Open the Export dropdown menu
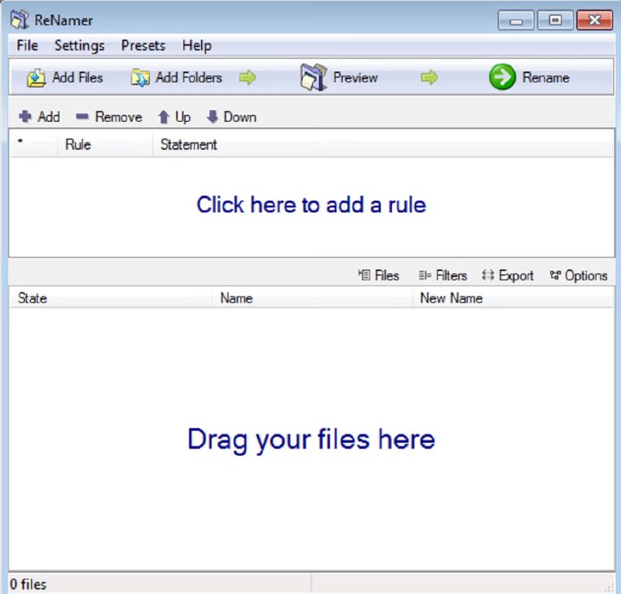This screenshot has height=594, width=621. click(508, 276)
